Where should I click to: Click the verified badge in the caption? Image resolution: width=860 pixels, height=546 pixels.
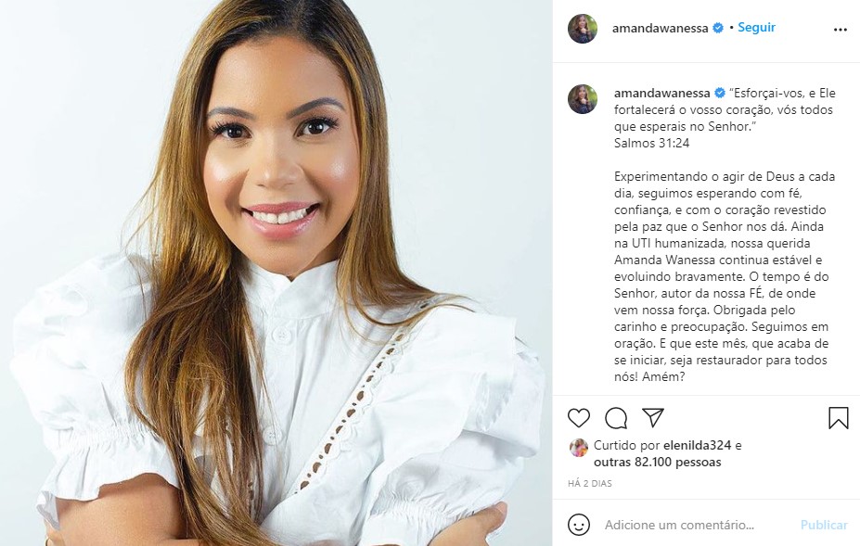(720, 94)
